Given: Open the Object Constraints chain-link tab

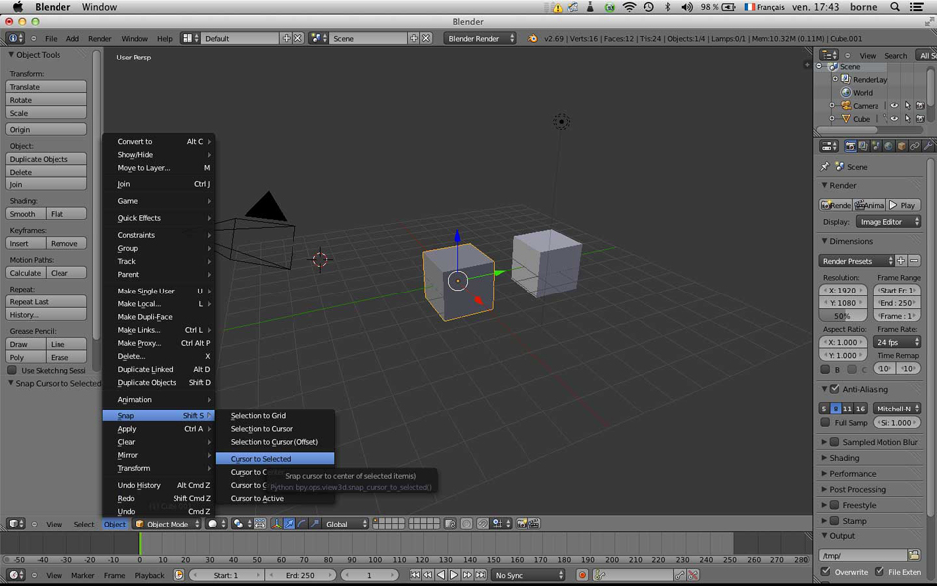Looking at the screenshot, I should coord(916,146).
